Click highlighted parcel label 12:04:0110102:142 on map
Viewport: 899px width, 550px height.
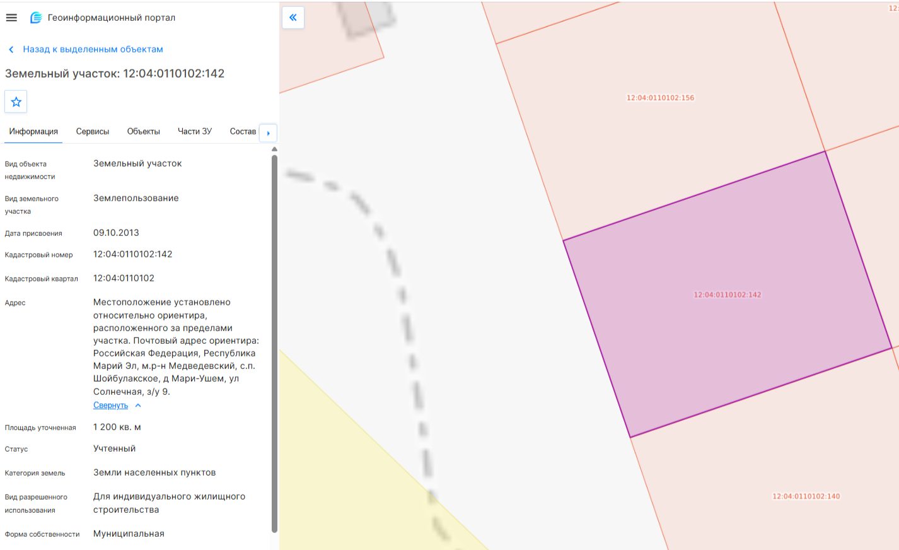tap(728, 295)
